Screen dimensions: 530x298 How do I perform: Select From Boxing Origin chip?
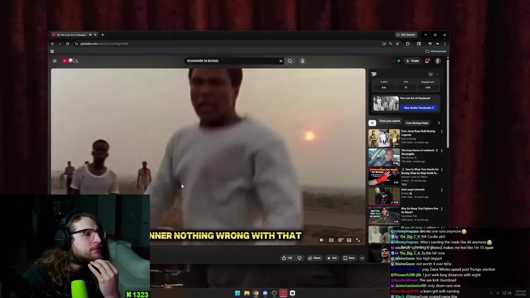(x=417, y=123)
